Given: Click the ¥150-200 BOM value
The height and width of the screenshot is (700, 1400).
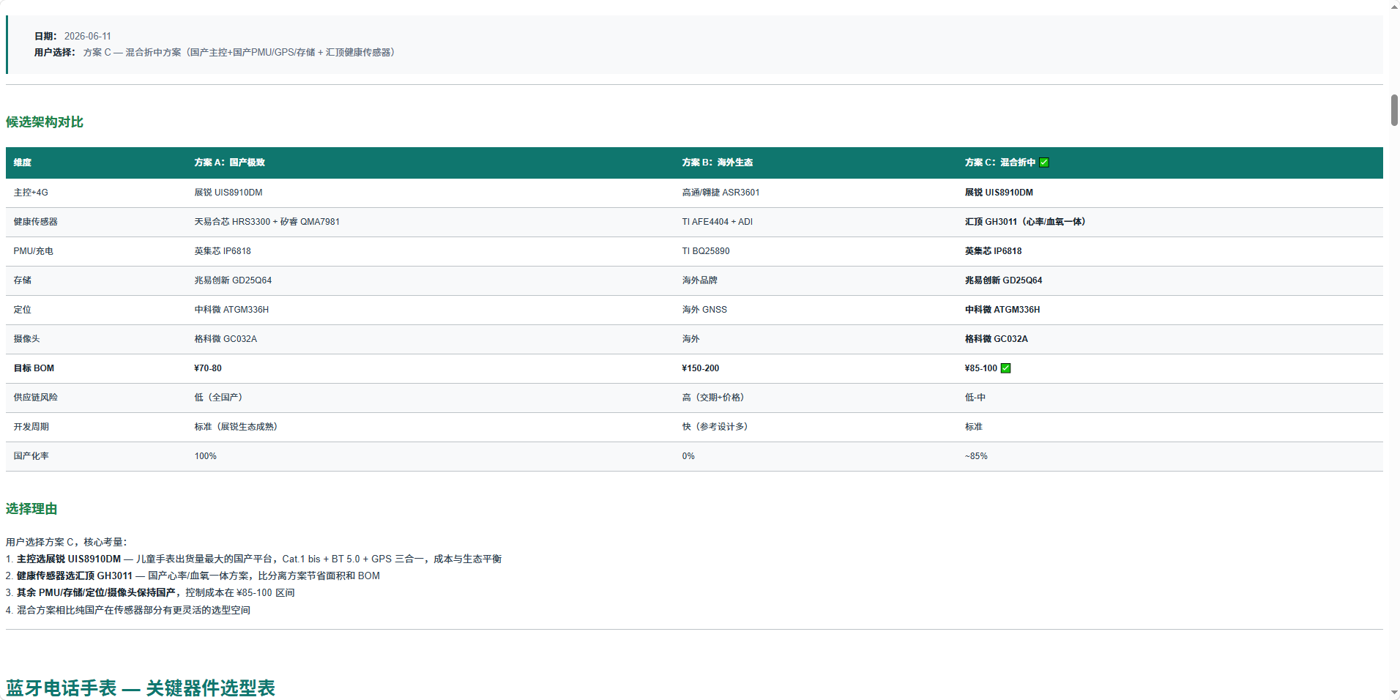Looking at the screenshot, I should point(701,368).
